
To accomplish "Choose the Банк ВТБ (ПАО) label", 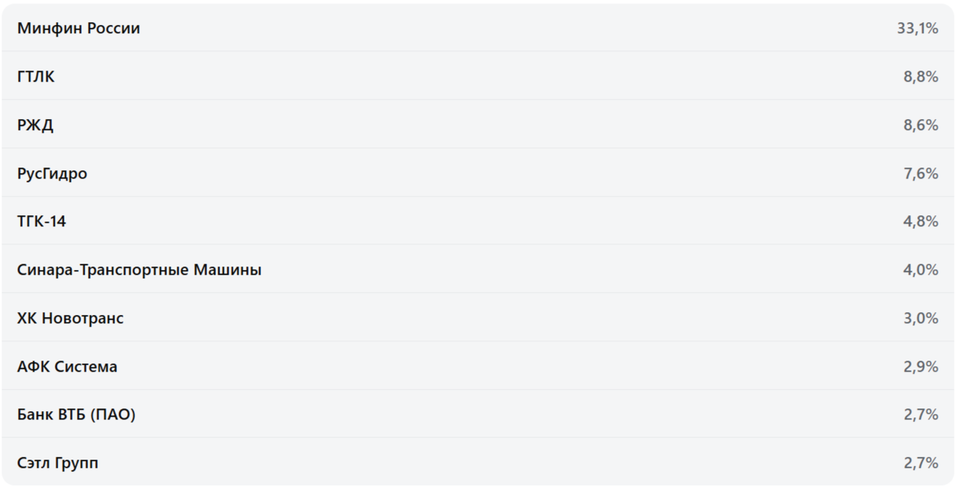I will (x=76, y=415).
